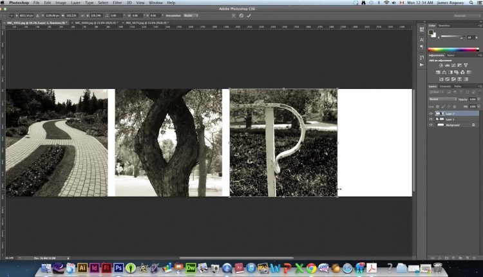Hide Layer 2 with its eye icon

(431, 113)
